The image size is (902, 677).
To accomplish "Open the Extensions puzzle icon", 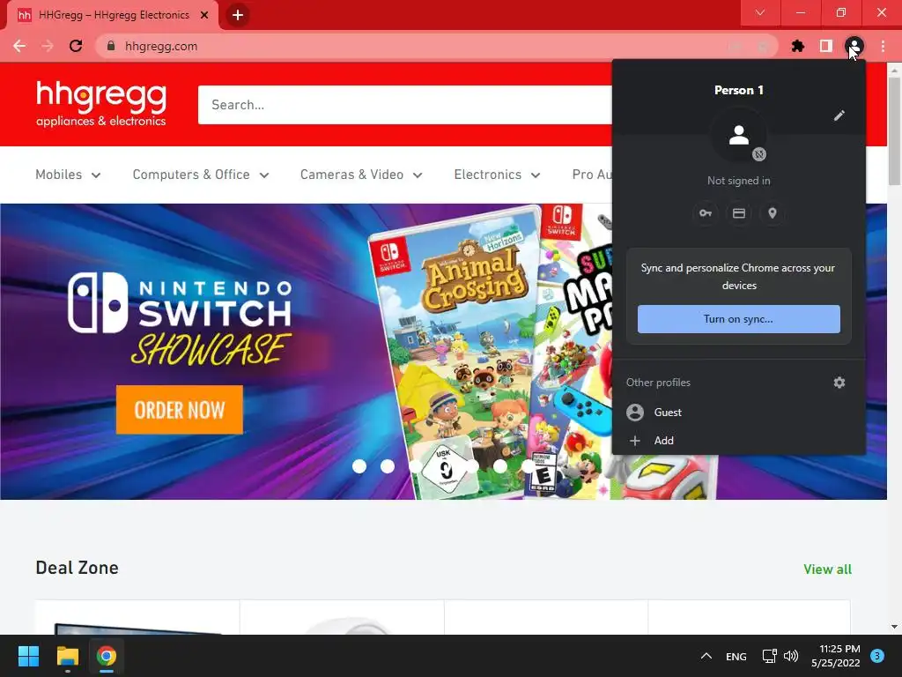I will [x=798, y=46].
